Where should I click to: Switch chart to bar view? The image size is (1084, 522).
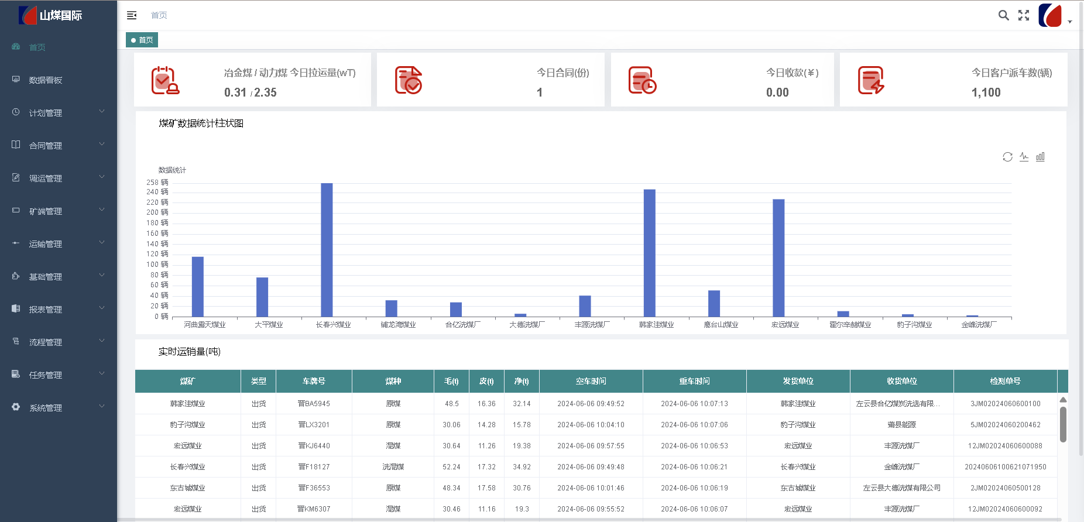point(1040,157)
